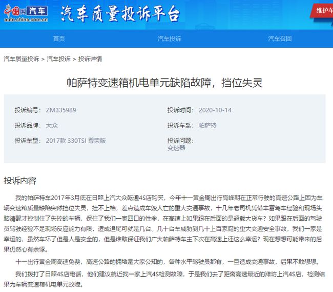Click the complaint title 帕萨特变速箱机电单元缺陷故障
Screen dimensions: 333x292
164,83
